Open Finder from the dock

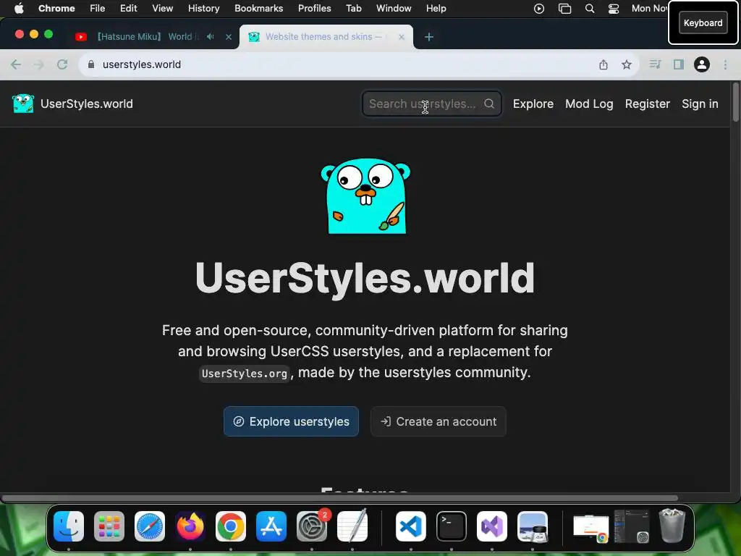69,526
